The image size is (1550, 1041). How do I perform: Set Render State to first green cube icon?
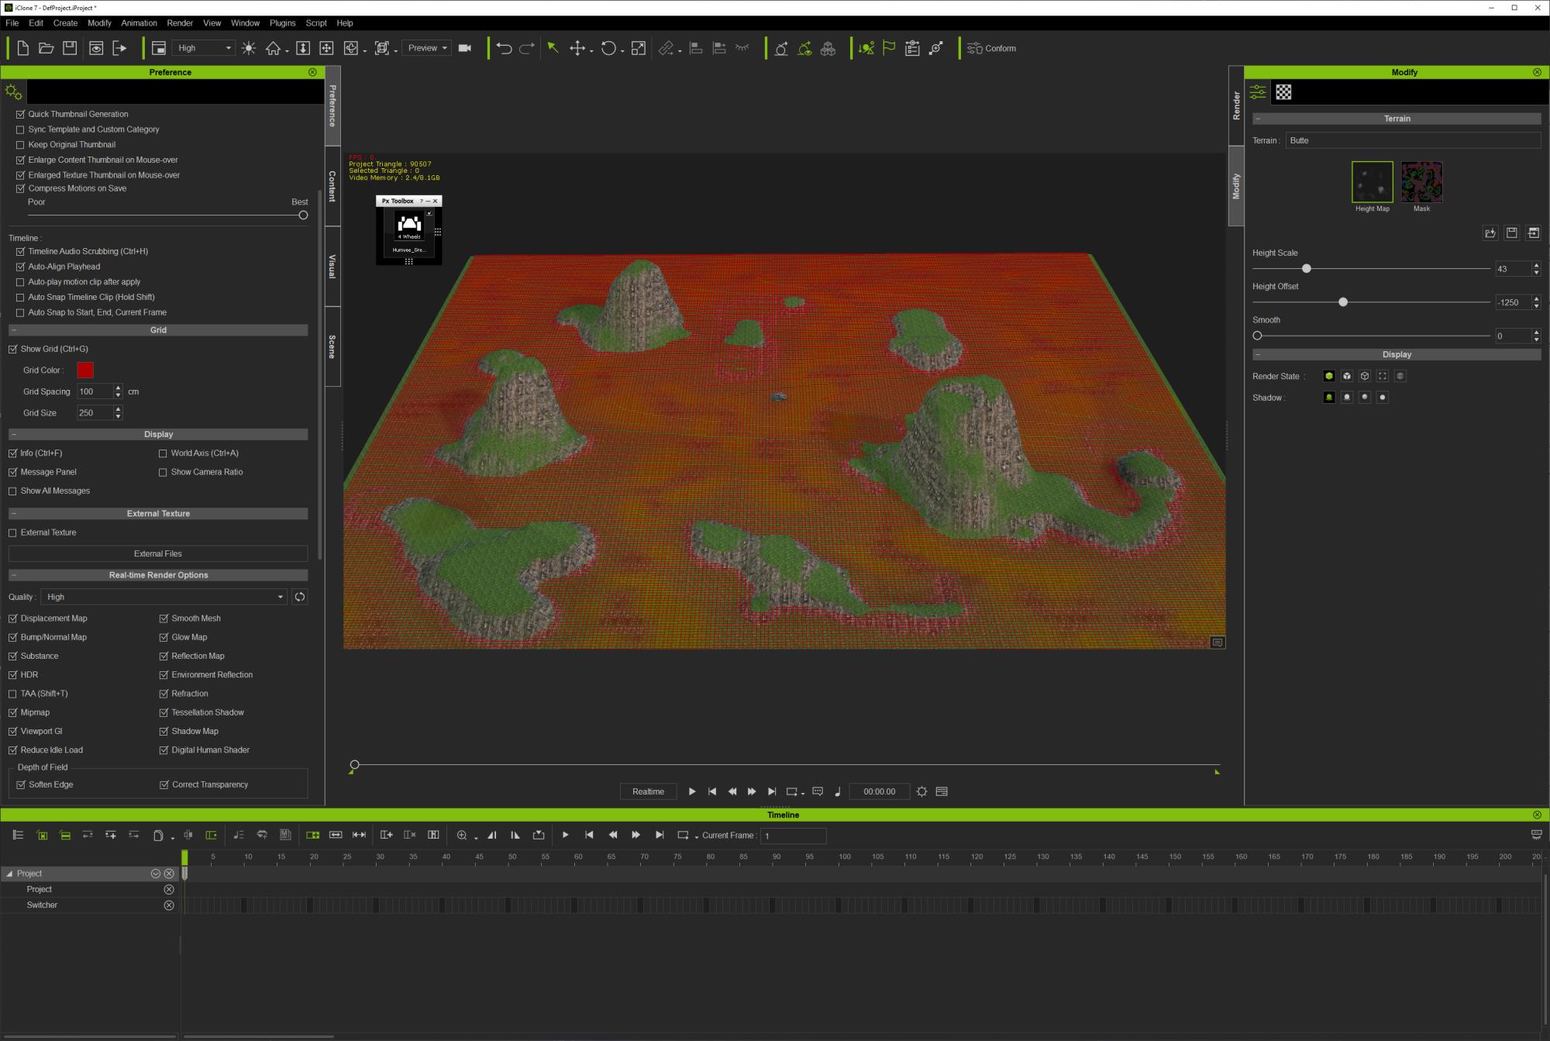pyautogui.click(x=1329, y=376)
